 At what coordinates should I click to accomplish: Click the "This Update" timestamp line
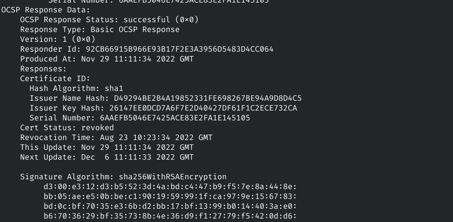pos(107,147)
